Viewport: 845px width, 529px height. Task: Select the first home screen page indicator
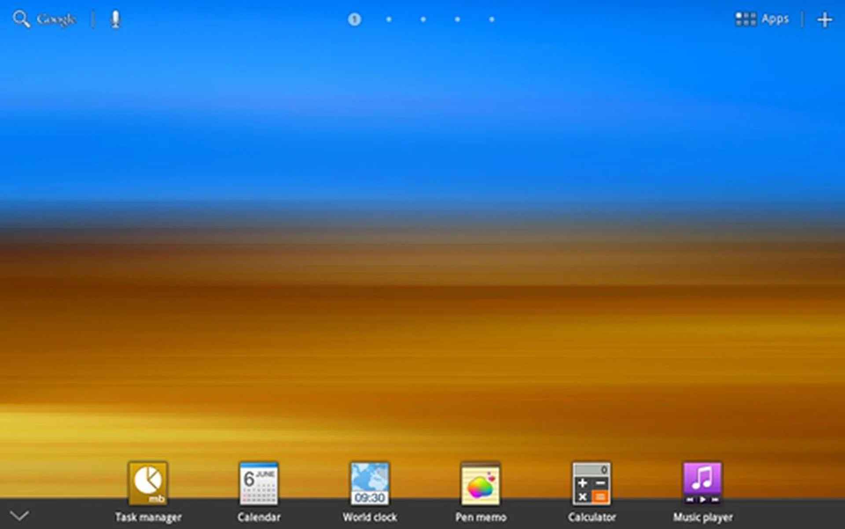(x=354, y=19)
